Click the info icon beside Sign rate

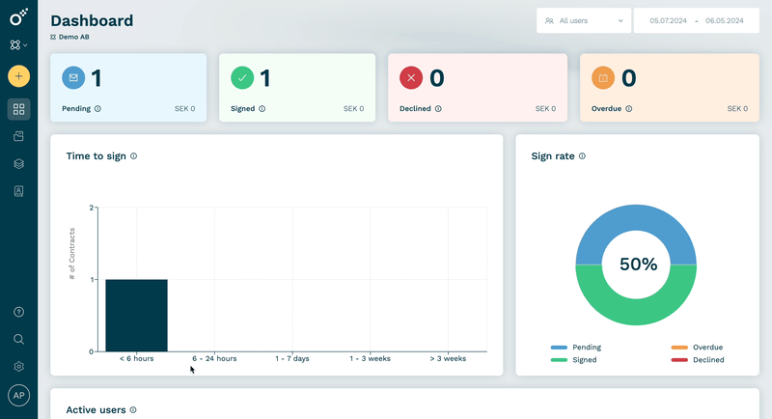click(x=582, y=156)
